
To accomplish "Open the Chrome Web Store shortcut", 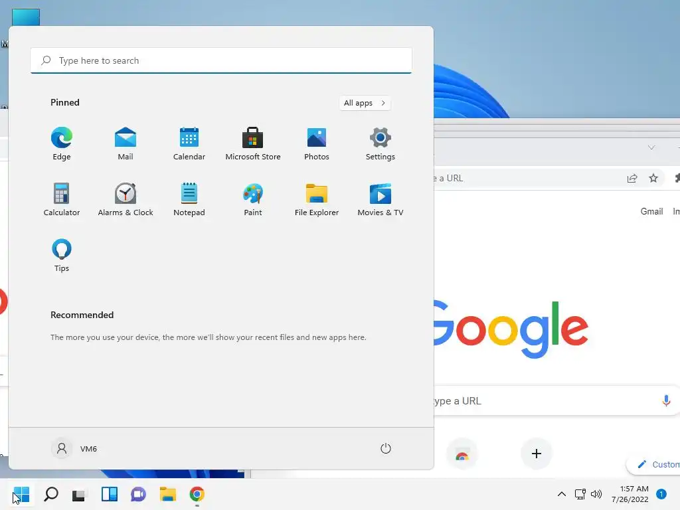I will (x=462, y=454).
